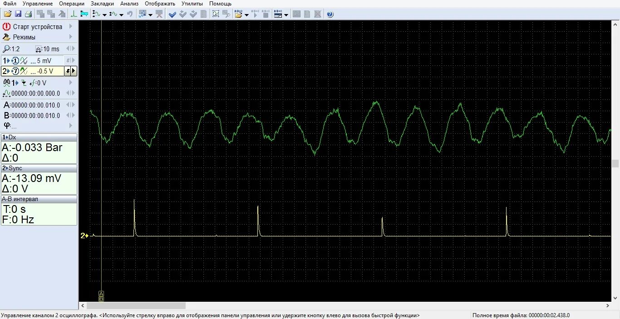Click the binoculars trigger search icon
This screenshot has height=319, width=620.
[x=7, y=83]
